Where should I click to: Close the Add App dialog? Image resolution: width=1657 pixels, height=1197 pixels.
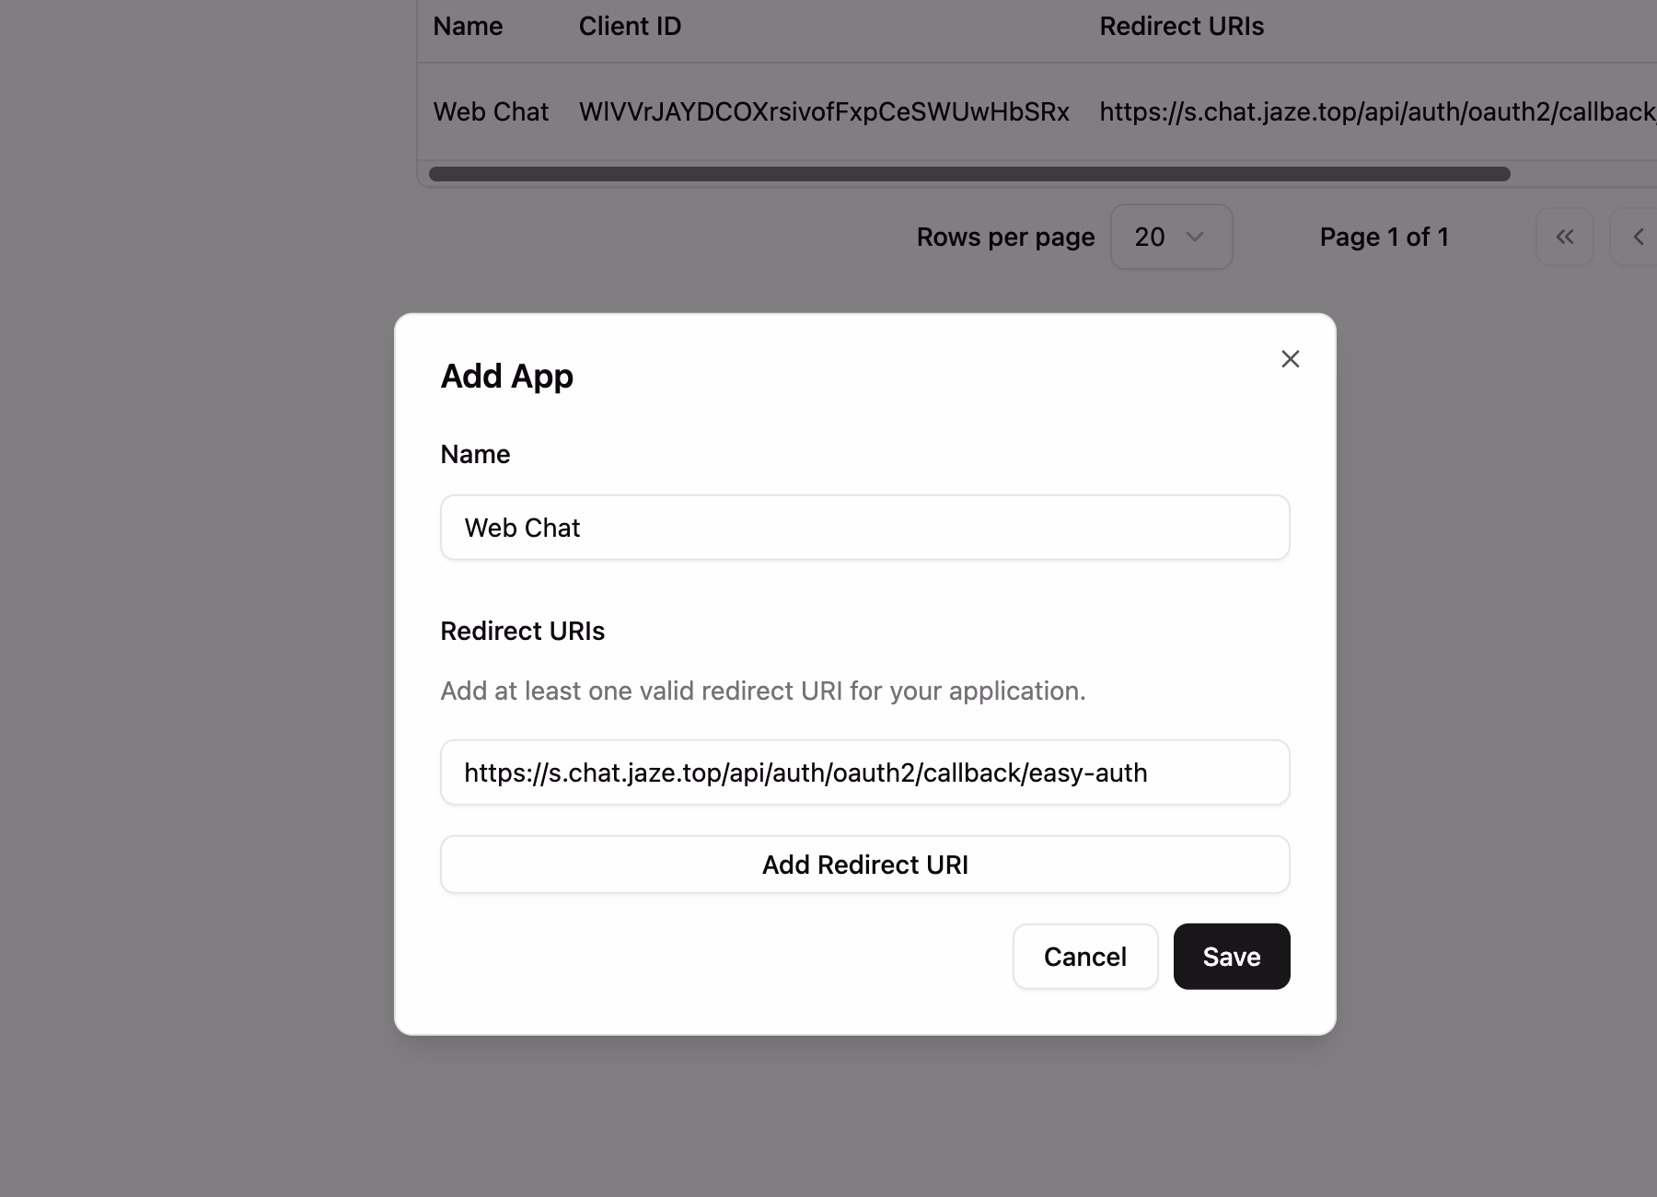click(x=1290, y=359)
